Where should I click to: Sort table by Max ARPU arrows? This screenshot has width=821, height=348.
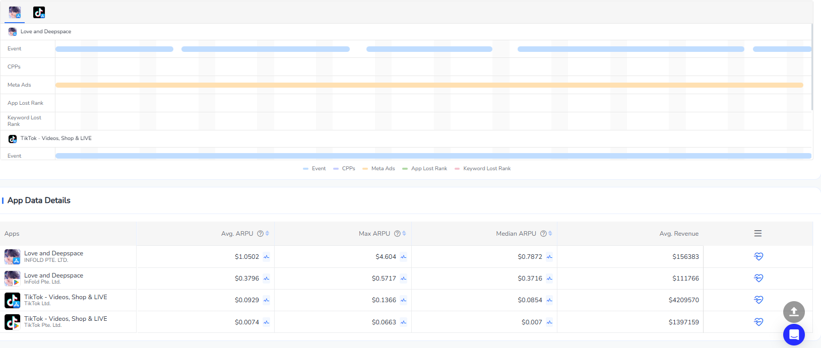click(404, 234)
